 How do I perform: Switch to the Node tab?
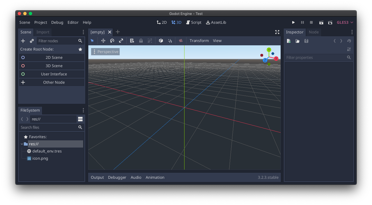[314, 32]
